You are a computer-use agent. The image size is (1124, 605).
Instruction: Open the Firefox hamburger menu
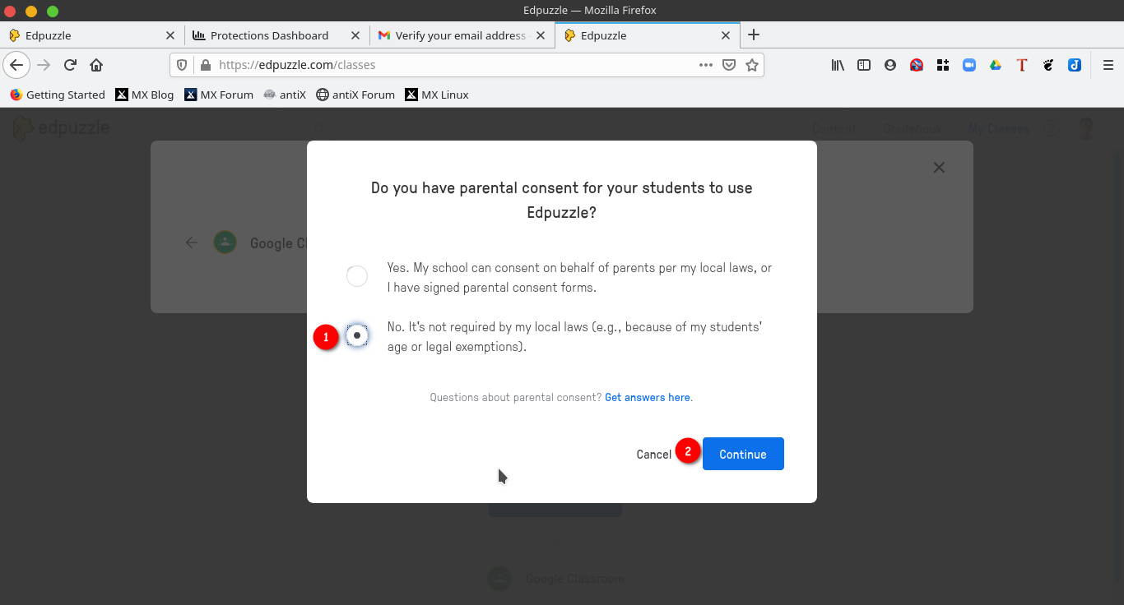[1108, 65]
